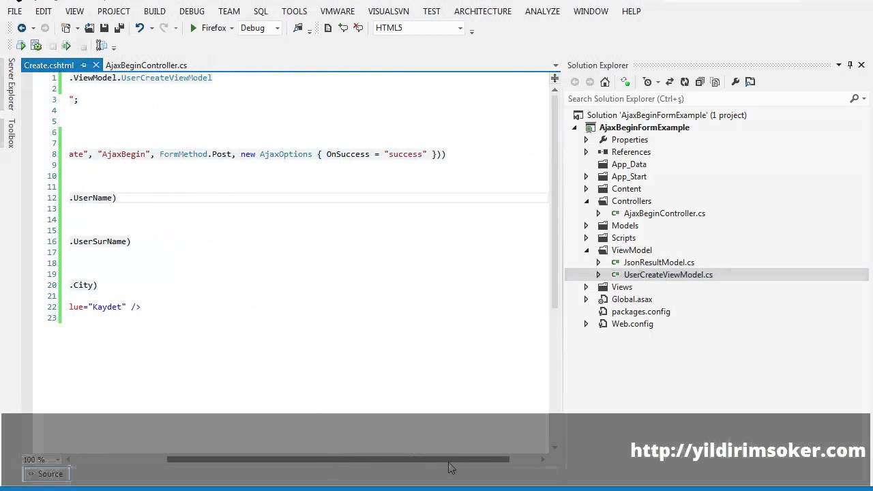This screenshot has width=873, height=491.
Task: Focus the Search Solution Explorer field
Action: tap(707, 99)
